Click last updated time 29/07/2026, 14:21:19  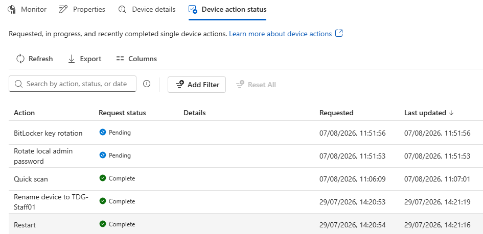[x=438, y=202]
